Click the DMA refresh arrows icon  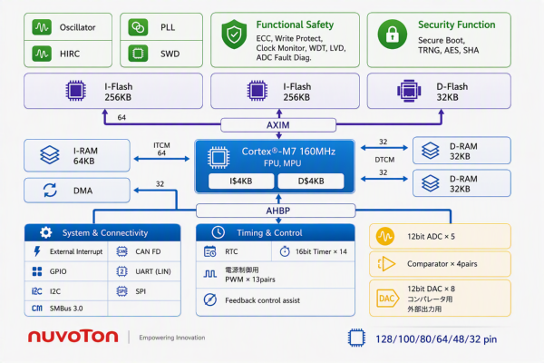click(x=50, y=191)
